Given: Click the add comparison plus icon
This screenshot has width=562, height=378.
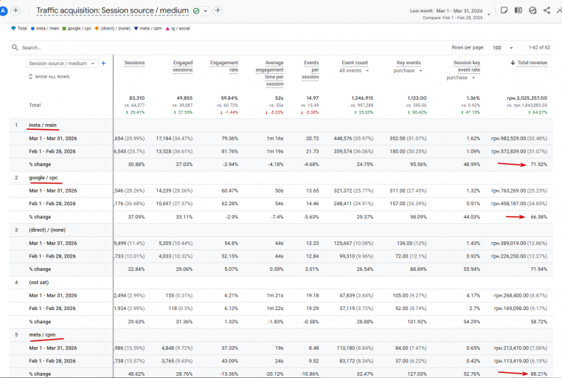Looking at the screenshot, I should (15, 10).
